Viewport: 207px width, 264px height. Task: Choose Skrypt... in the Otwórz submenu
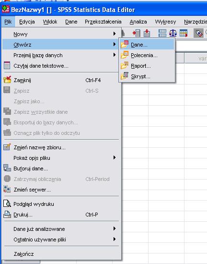(x=147, y=76)
